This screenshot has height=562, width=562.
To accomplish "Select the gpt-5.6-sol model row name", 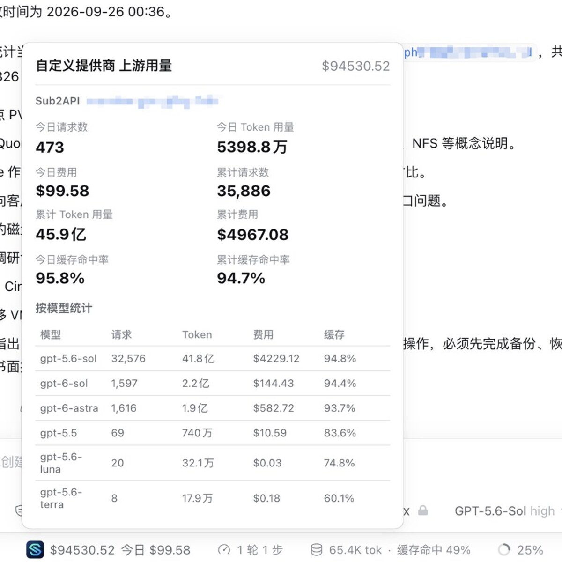I will click(x=68, y=359).
